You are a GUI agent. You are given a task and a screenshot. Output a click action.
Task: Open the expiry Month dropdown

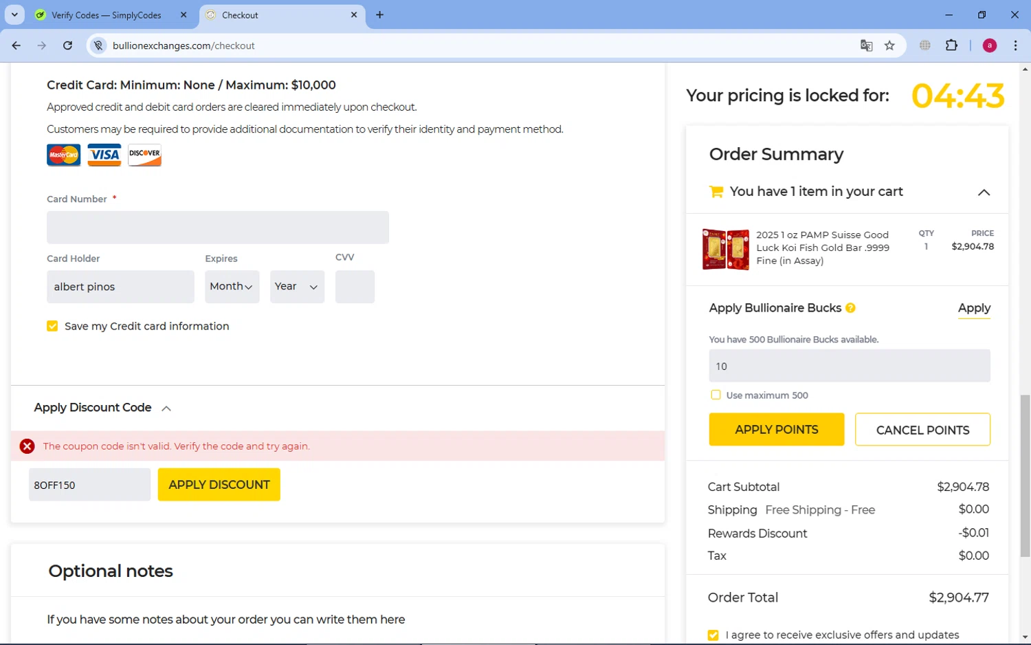click(232, 287)
